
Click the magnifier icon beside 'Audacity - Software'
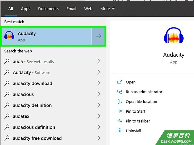[7, 72]
